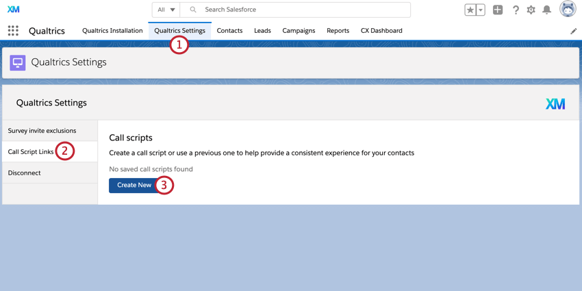Image resolution: width=582 pixels, height=291 pixels.
Task: Open the App Launcher grid icon
Action: (13, 30)
